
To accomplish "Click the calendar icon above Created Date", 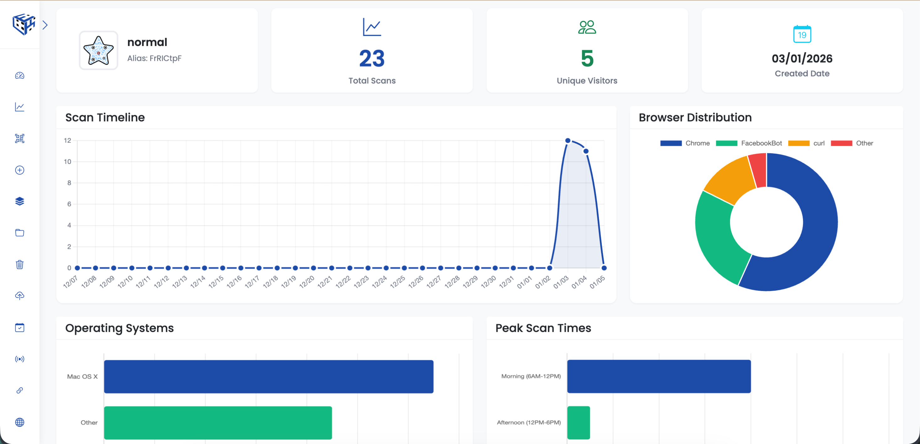I will (802, 34).
